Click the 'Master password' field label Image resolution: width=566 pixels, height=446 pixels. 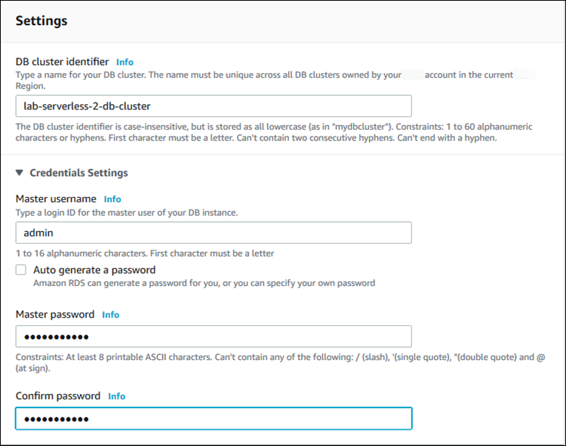click(55, 315)
